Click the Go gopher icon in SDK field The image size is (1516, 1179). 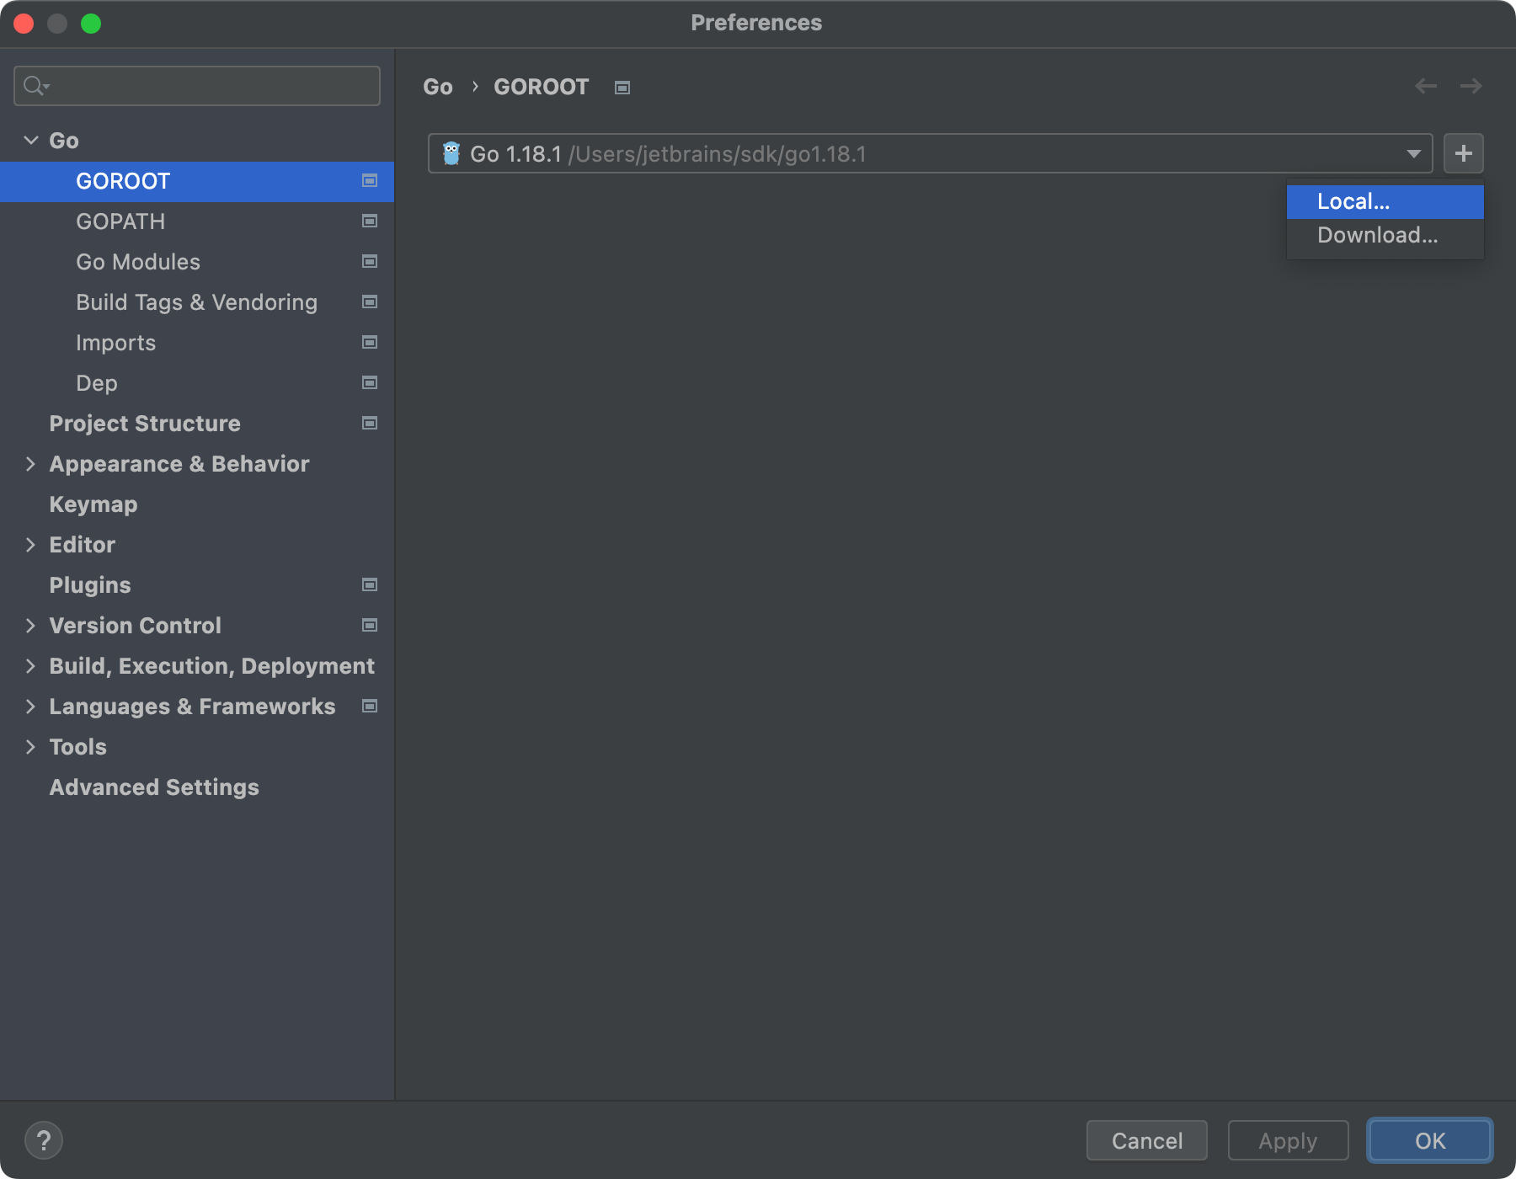click(x=451, y=153)
